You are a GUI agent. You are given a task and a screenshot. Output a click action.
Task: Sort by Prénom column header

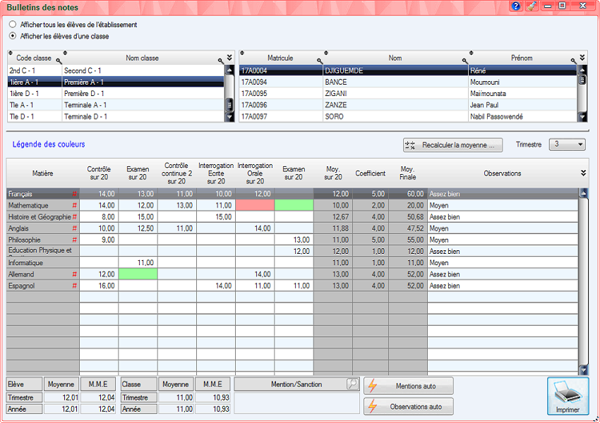click(x=522, y=58)
